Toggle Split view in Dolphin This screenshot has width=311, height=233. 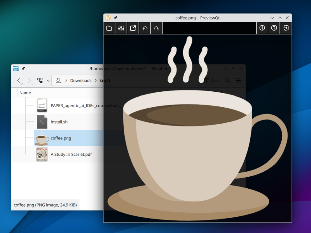tap(210, 80)
